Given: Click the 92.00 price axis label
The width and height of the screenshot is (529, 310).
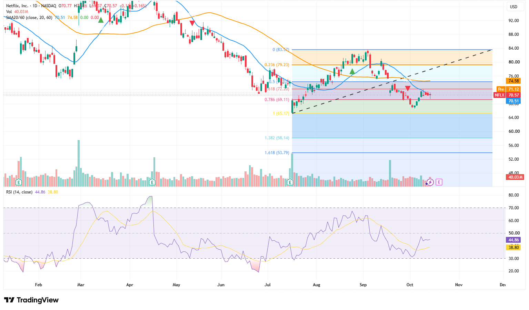Looking at the screenshot, I should [513, 21].
